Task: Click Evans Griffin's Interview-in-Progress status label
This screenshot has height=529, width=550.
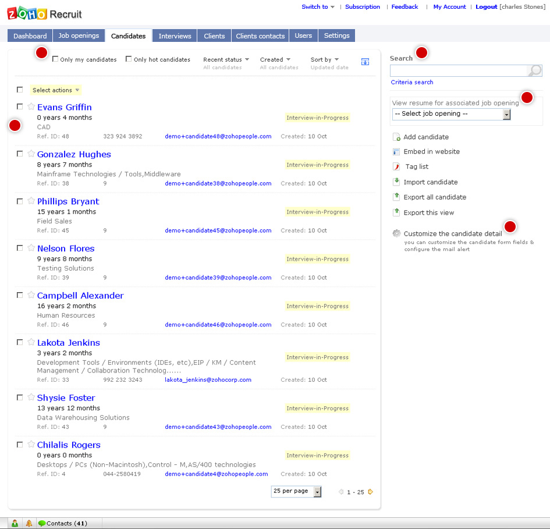Action: pyautogui.click(x=317, y=118)
